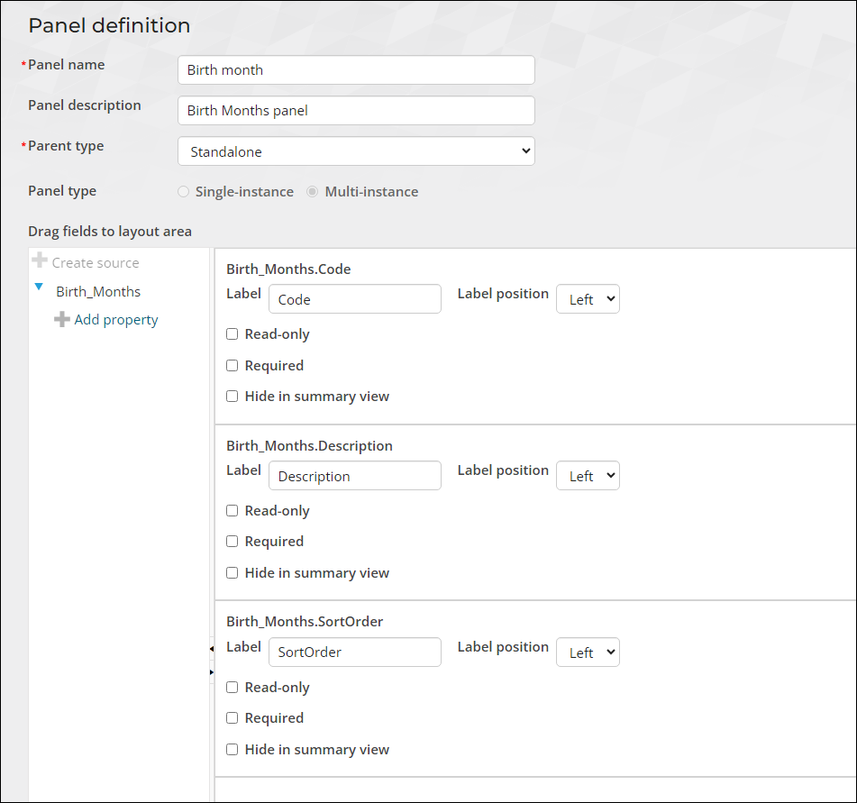The image size is (857, 803).
Task: Check Required for Birth_Months.SortOrder
Action: point(232,717)
